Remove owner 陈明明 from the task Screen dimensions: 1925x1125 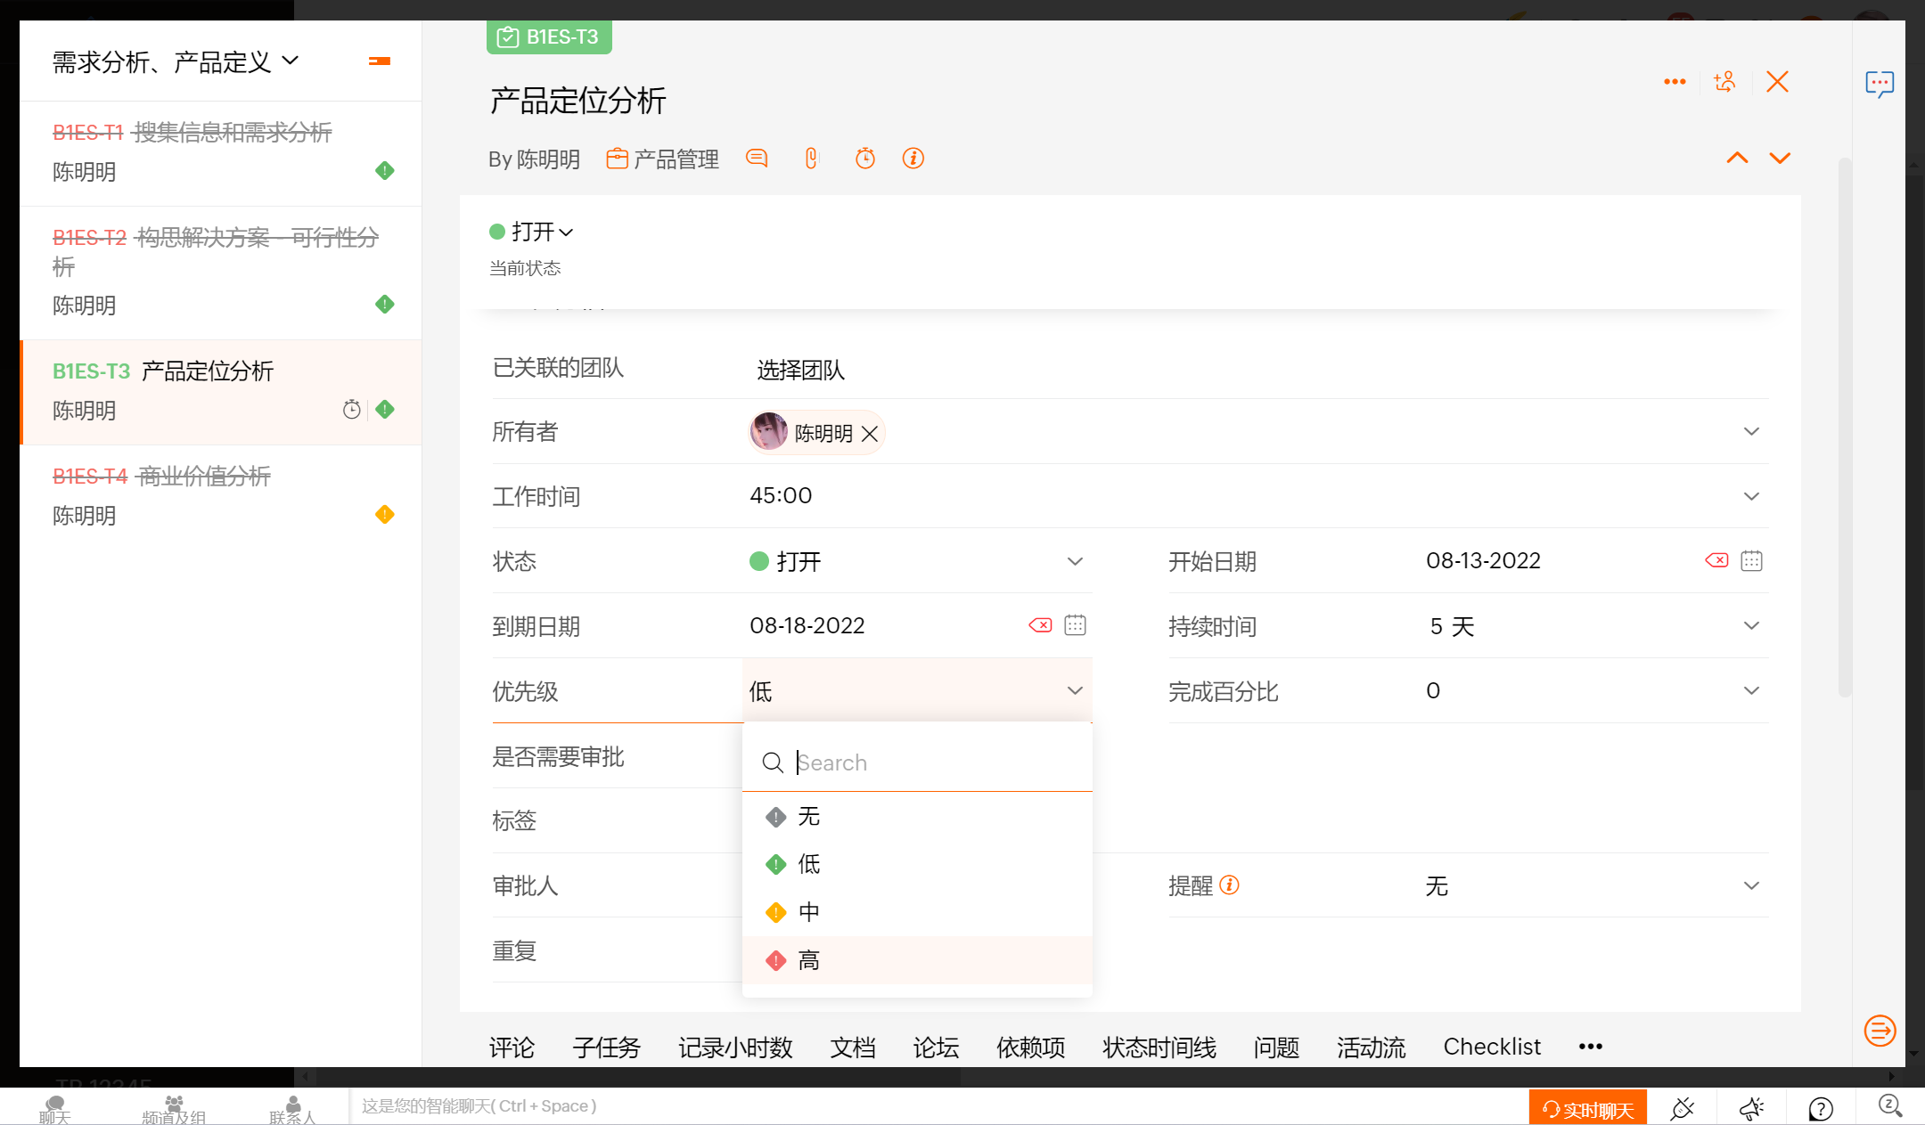point(870,434)
